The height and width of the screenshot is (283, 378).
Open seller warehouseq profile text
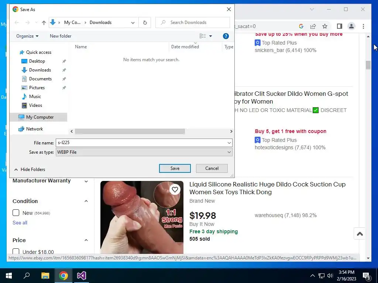pyautogui.click(x=285, y=215)
